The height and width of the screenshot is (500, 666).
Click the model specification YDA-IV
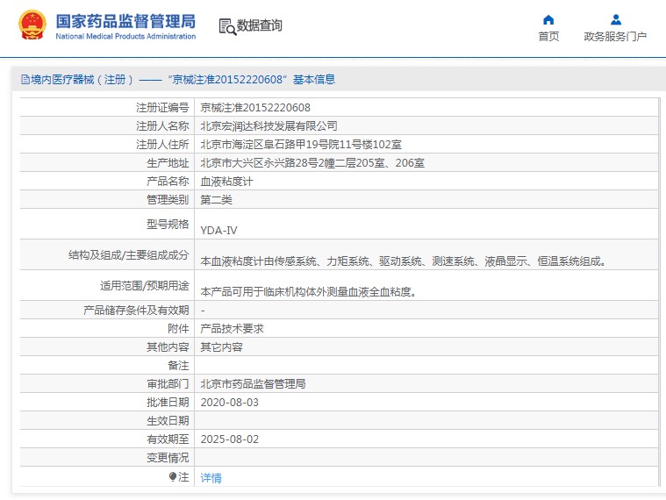point(218,231)
